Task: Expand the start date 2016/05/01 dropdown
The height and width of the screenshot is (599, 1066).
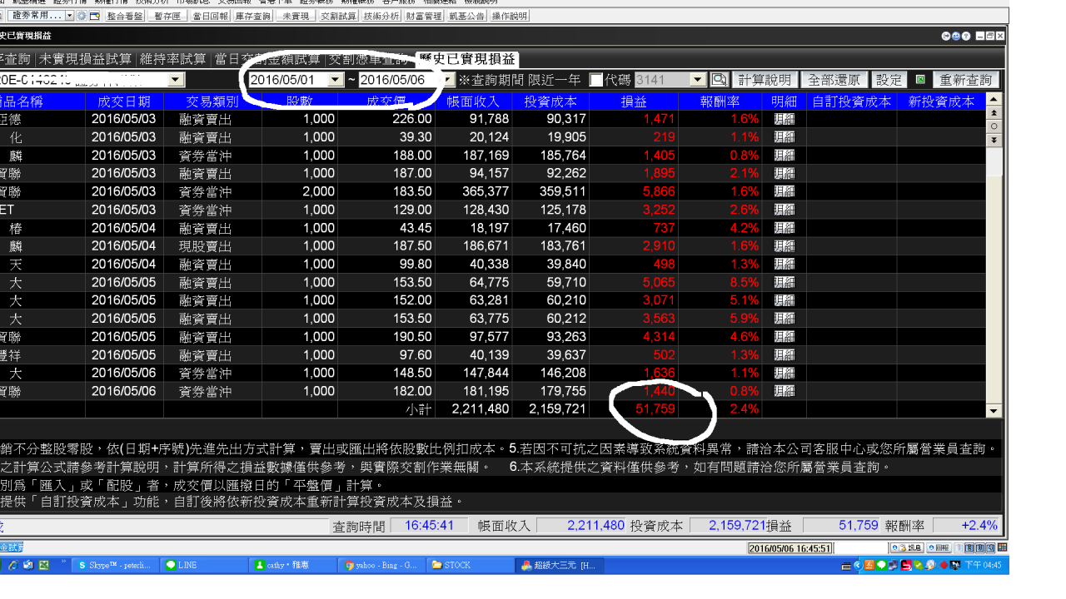Action: pos(335,80)
